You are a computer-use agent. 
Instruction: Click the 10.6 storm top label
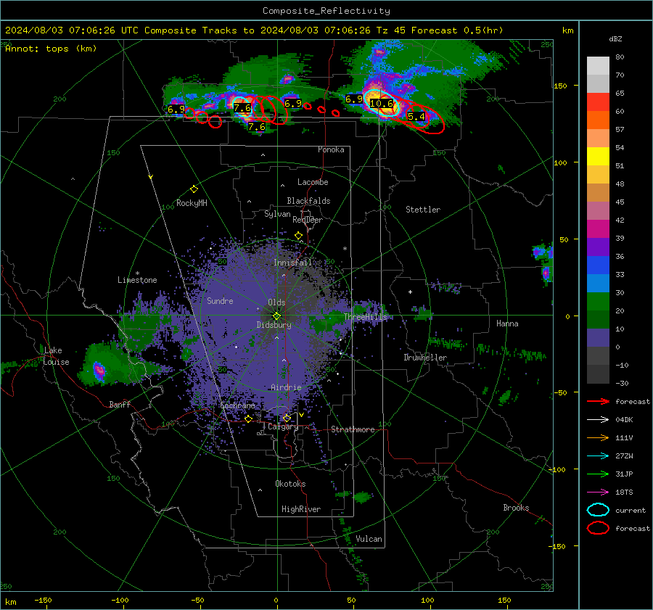[x=382, y=104]
